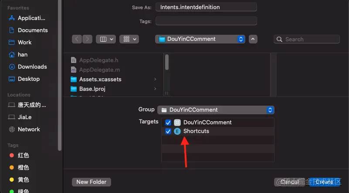Viewport: 349px width, 193px height.
Task: Open Applications in Favorites sidebar
Action: tap(27, 18)
